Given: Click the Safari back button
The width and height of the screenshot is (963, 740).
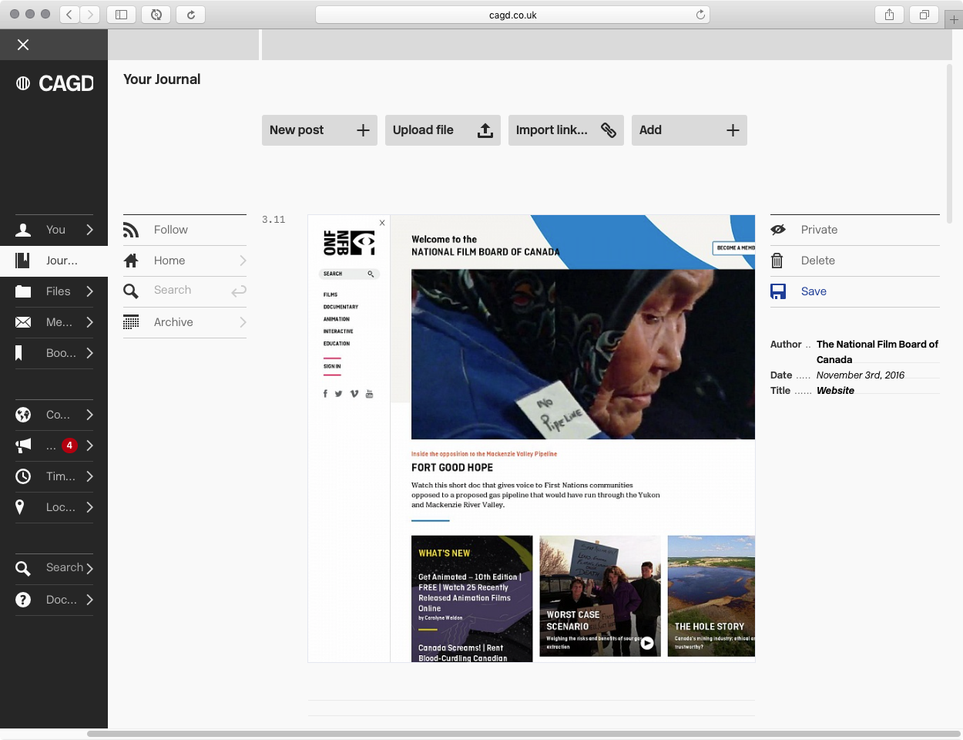Looking at the screenshot, I should click(70, 15).
